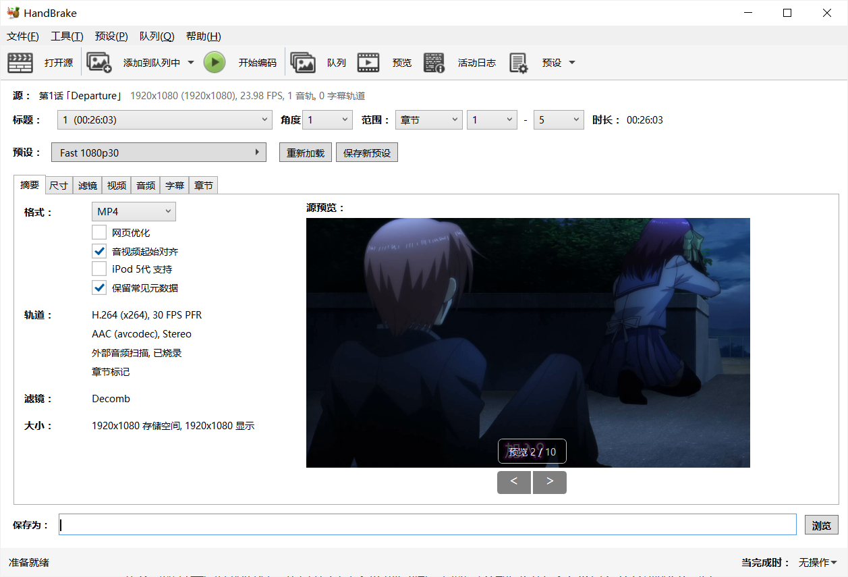Click the 时长 00:26:03 value
848x577 pixels.
pos(645,120)
